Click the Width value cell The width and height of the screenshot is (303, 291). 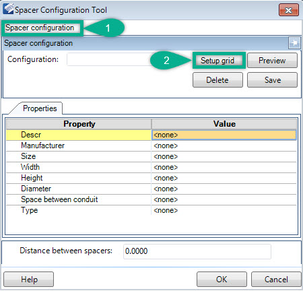(x=224, y=167)
